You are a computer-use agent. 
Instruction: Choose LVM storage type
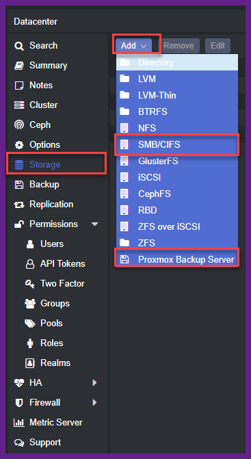point(177,79)
